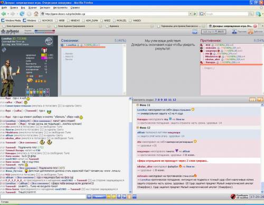Screen dimensions: 264x205
Task: Collapse the Фаза 12 log section
Action: (138, 128)
